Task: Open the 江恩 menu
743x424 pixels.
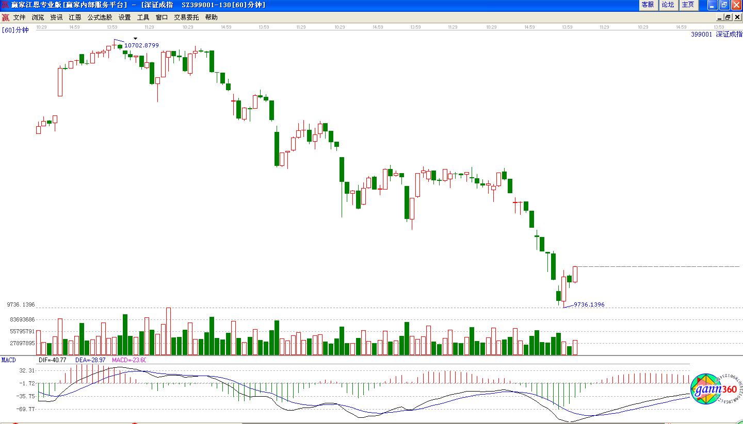Action: pyautogui.click(x=75, y=17)
